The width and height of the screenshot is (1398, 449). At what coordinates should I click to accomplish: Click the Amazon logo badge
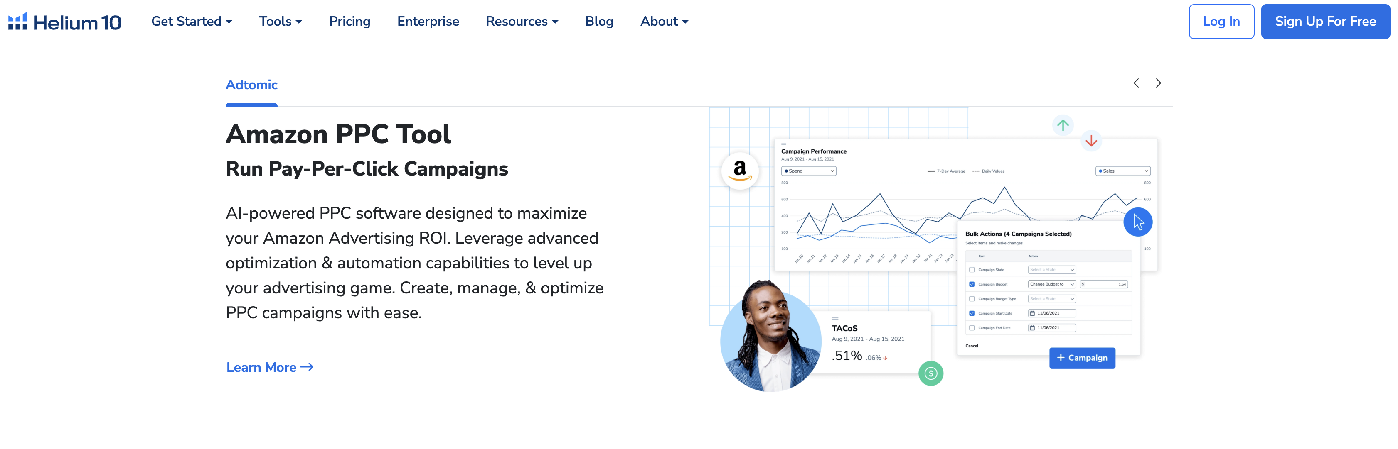click(739, 171)
